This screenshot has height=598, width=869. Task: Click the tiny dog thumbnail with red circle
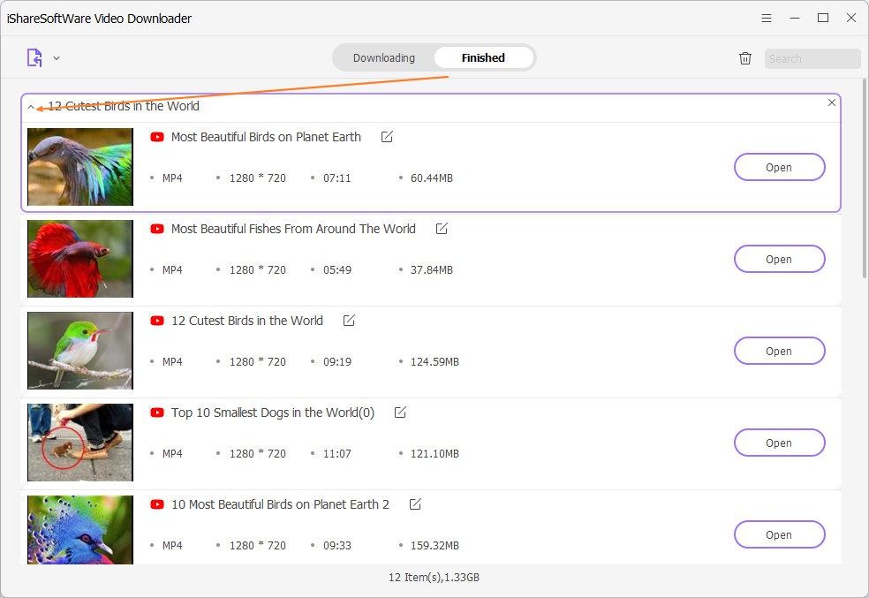(80, 443)
